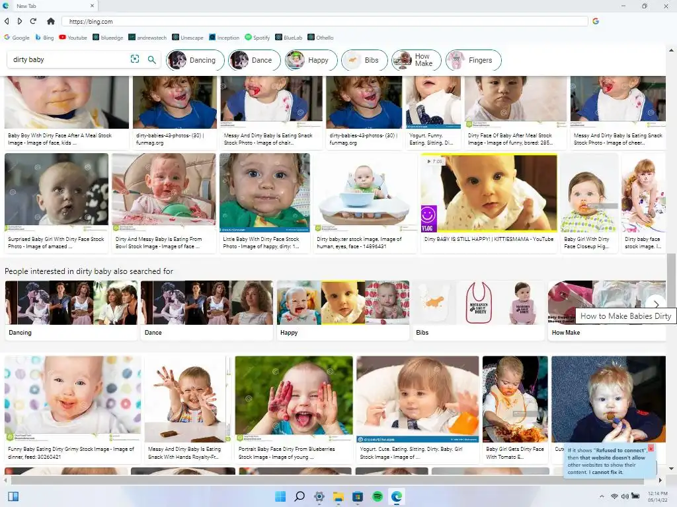Click the Google icon beside the address bar
The height and width of the screenshot is (507, 677).
[596, 21]
